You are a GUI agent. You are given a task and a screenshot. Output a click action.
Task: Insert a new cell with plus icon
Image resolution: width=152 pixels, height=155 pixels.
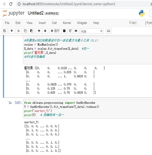[x=12, y=31]
